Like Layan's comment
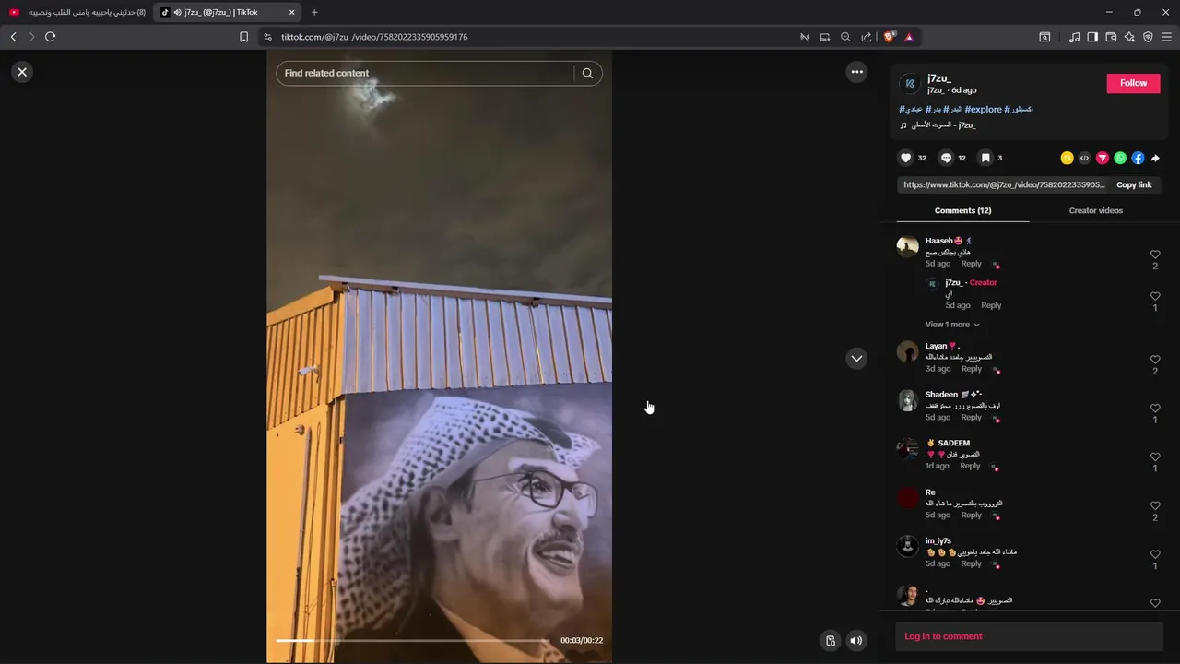 point(1155,360)
